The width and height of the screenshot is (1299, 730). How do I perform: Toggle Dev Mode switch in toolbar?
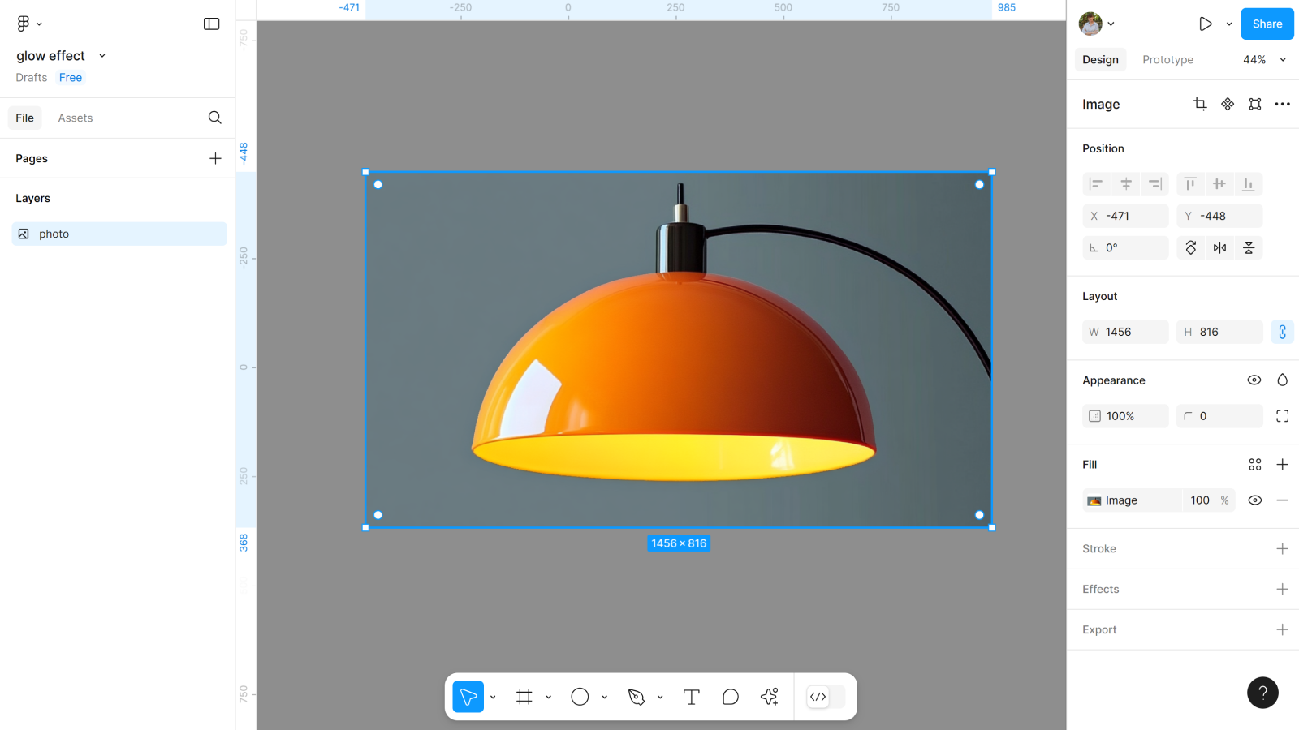coord(826,697)
